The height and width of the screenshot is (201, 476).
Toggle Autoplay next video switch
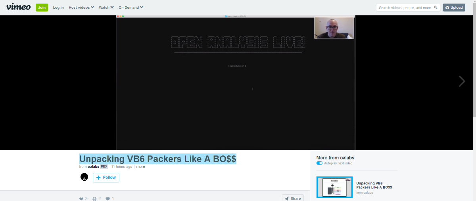tap(319, 163)
